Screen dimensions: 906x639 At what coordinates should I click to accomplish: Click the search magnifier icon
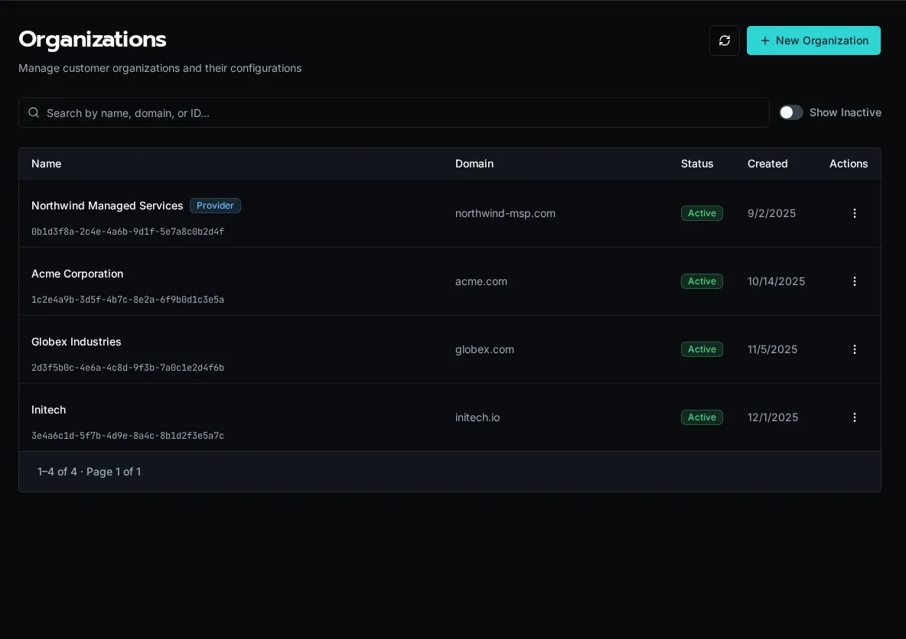tap(34, 112)
